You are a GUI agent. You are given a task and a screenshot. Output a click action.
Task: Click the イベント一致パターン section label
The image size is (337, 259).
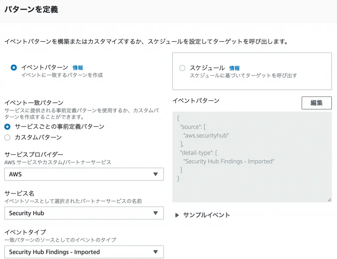pos(34,102)
